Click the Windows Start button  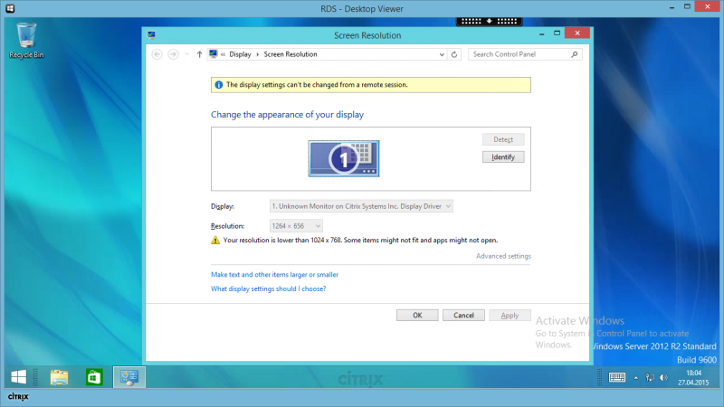(18, 377)
